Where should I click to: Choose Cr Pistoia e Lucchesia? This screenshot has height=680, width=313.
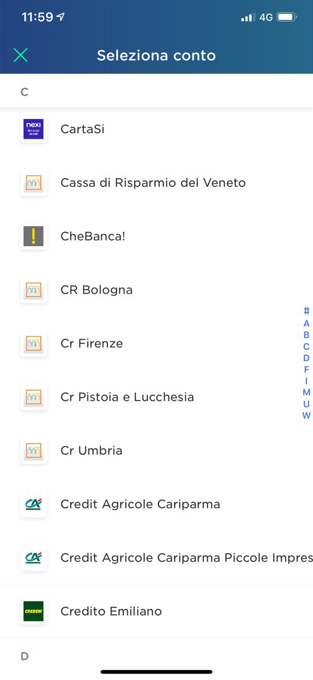(x=156, y=397)
